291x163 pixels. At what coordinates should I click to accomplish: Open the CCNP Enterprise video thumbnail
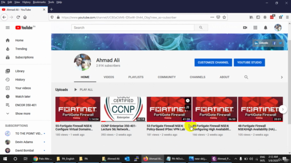[x=123, y=109]
